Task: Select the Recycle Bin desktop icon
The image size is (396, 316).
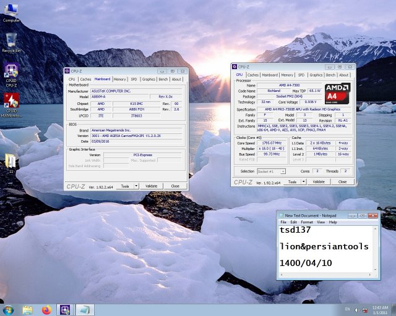Action: point(11,41)
